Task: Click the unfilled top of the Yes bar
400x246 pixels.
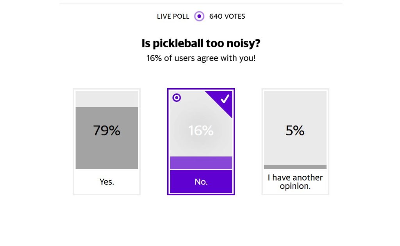Action: pyautogui.click(x=107, y=99)
